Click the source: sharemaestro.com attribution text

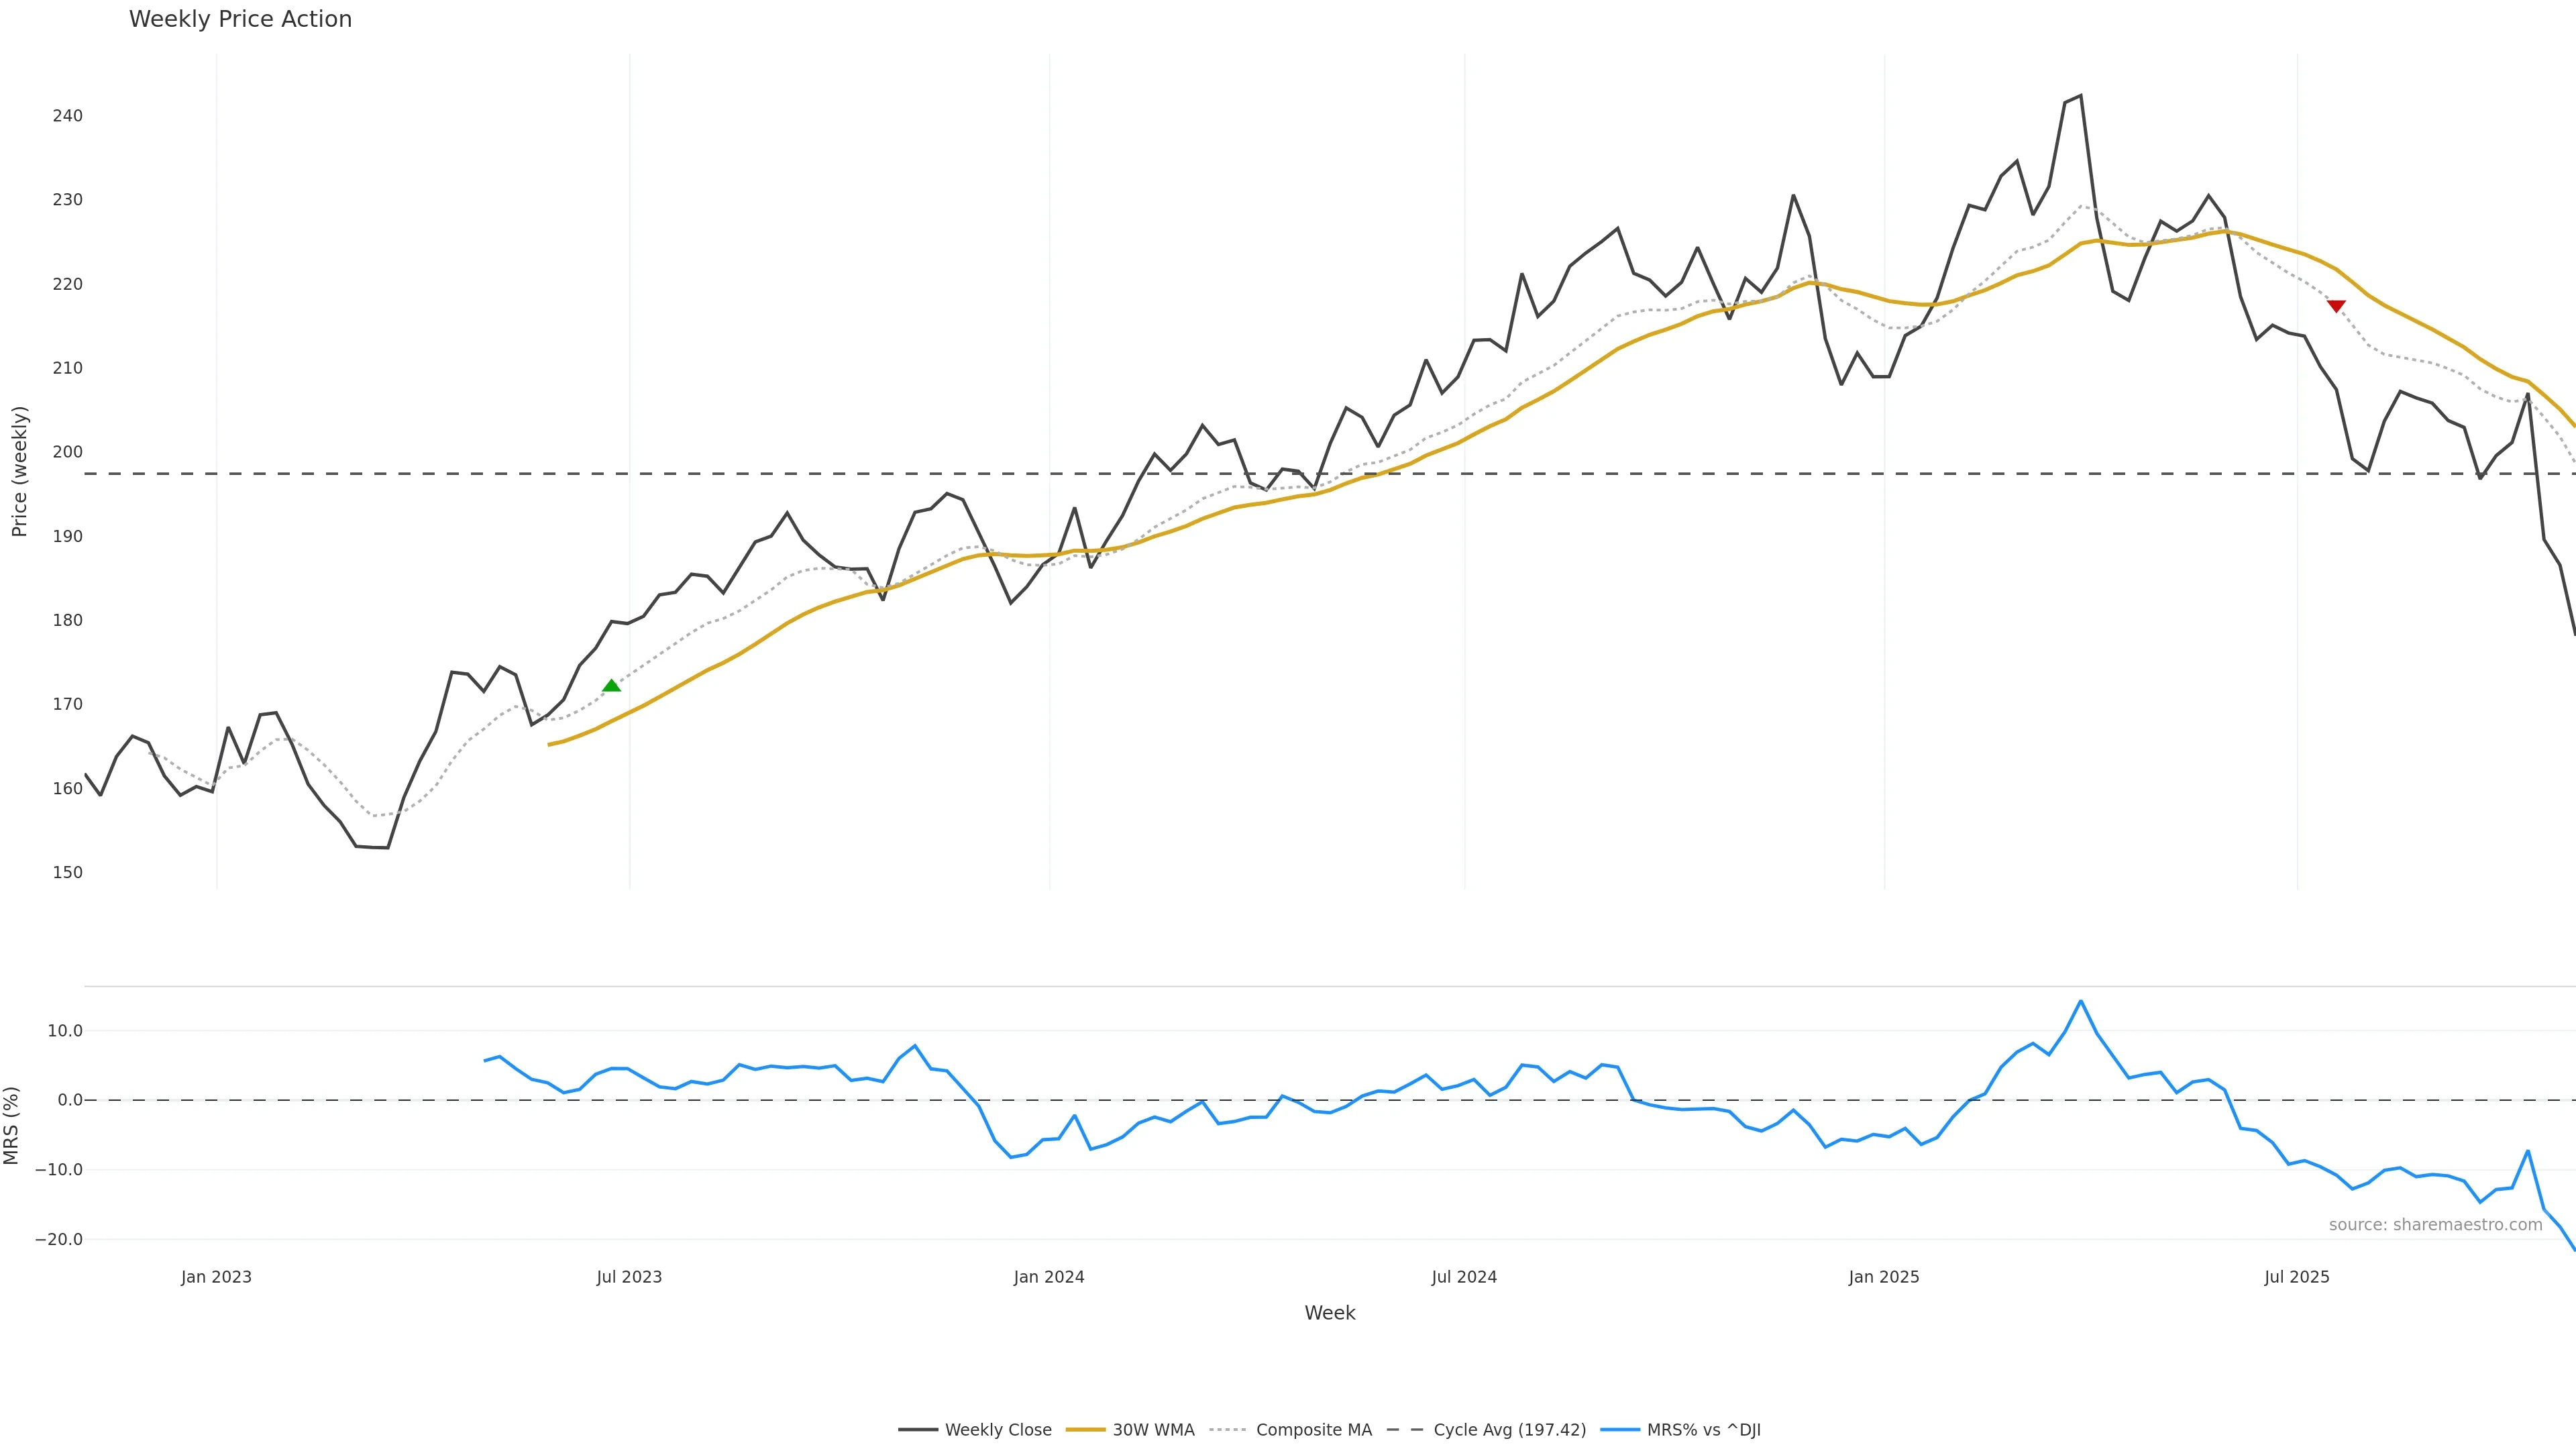tap(2435, 1225)
